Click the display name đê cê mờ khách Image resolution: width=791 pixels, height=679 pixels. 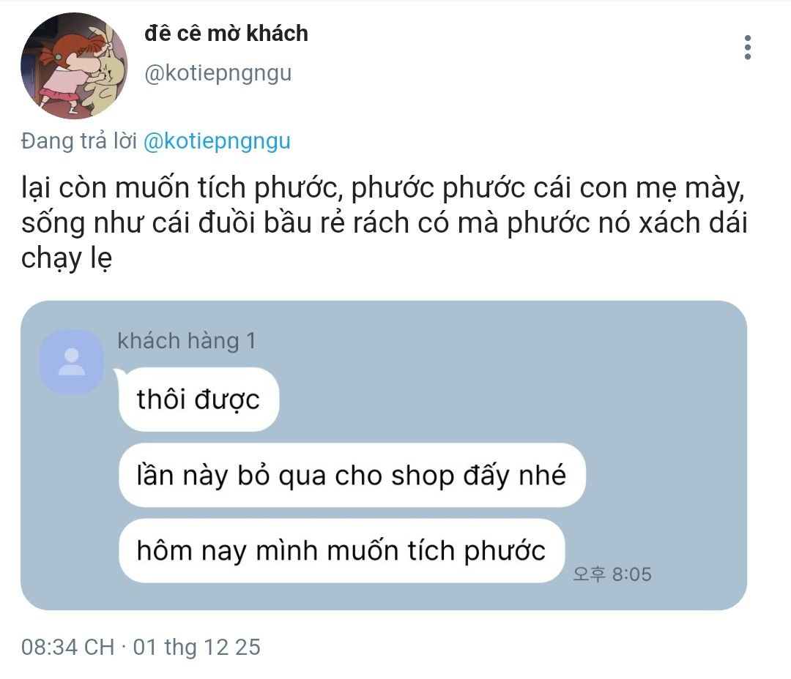click(x=226, y=34)
